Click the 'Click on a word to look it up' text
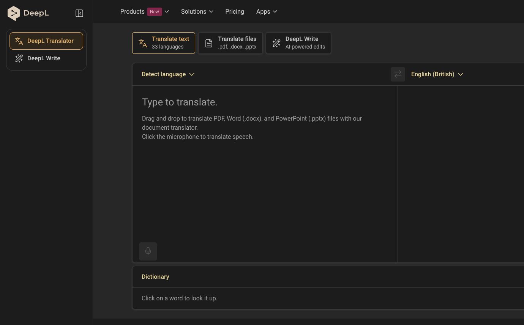Screen dimensions: 524x325 (180, 298)
